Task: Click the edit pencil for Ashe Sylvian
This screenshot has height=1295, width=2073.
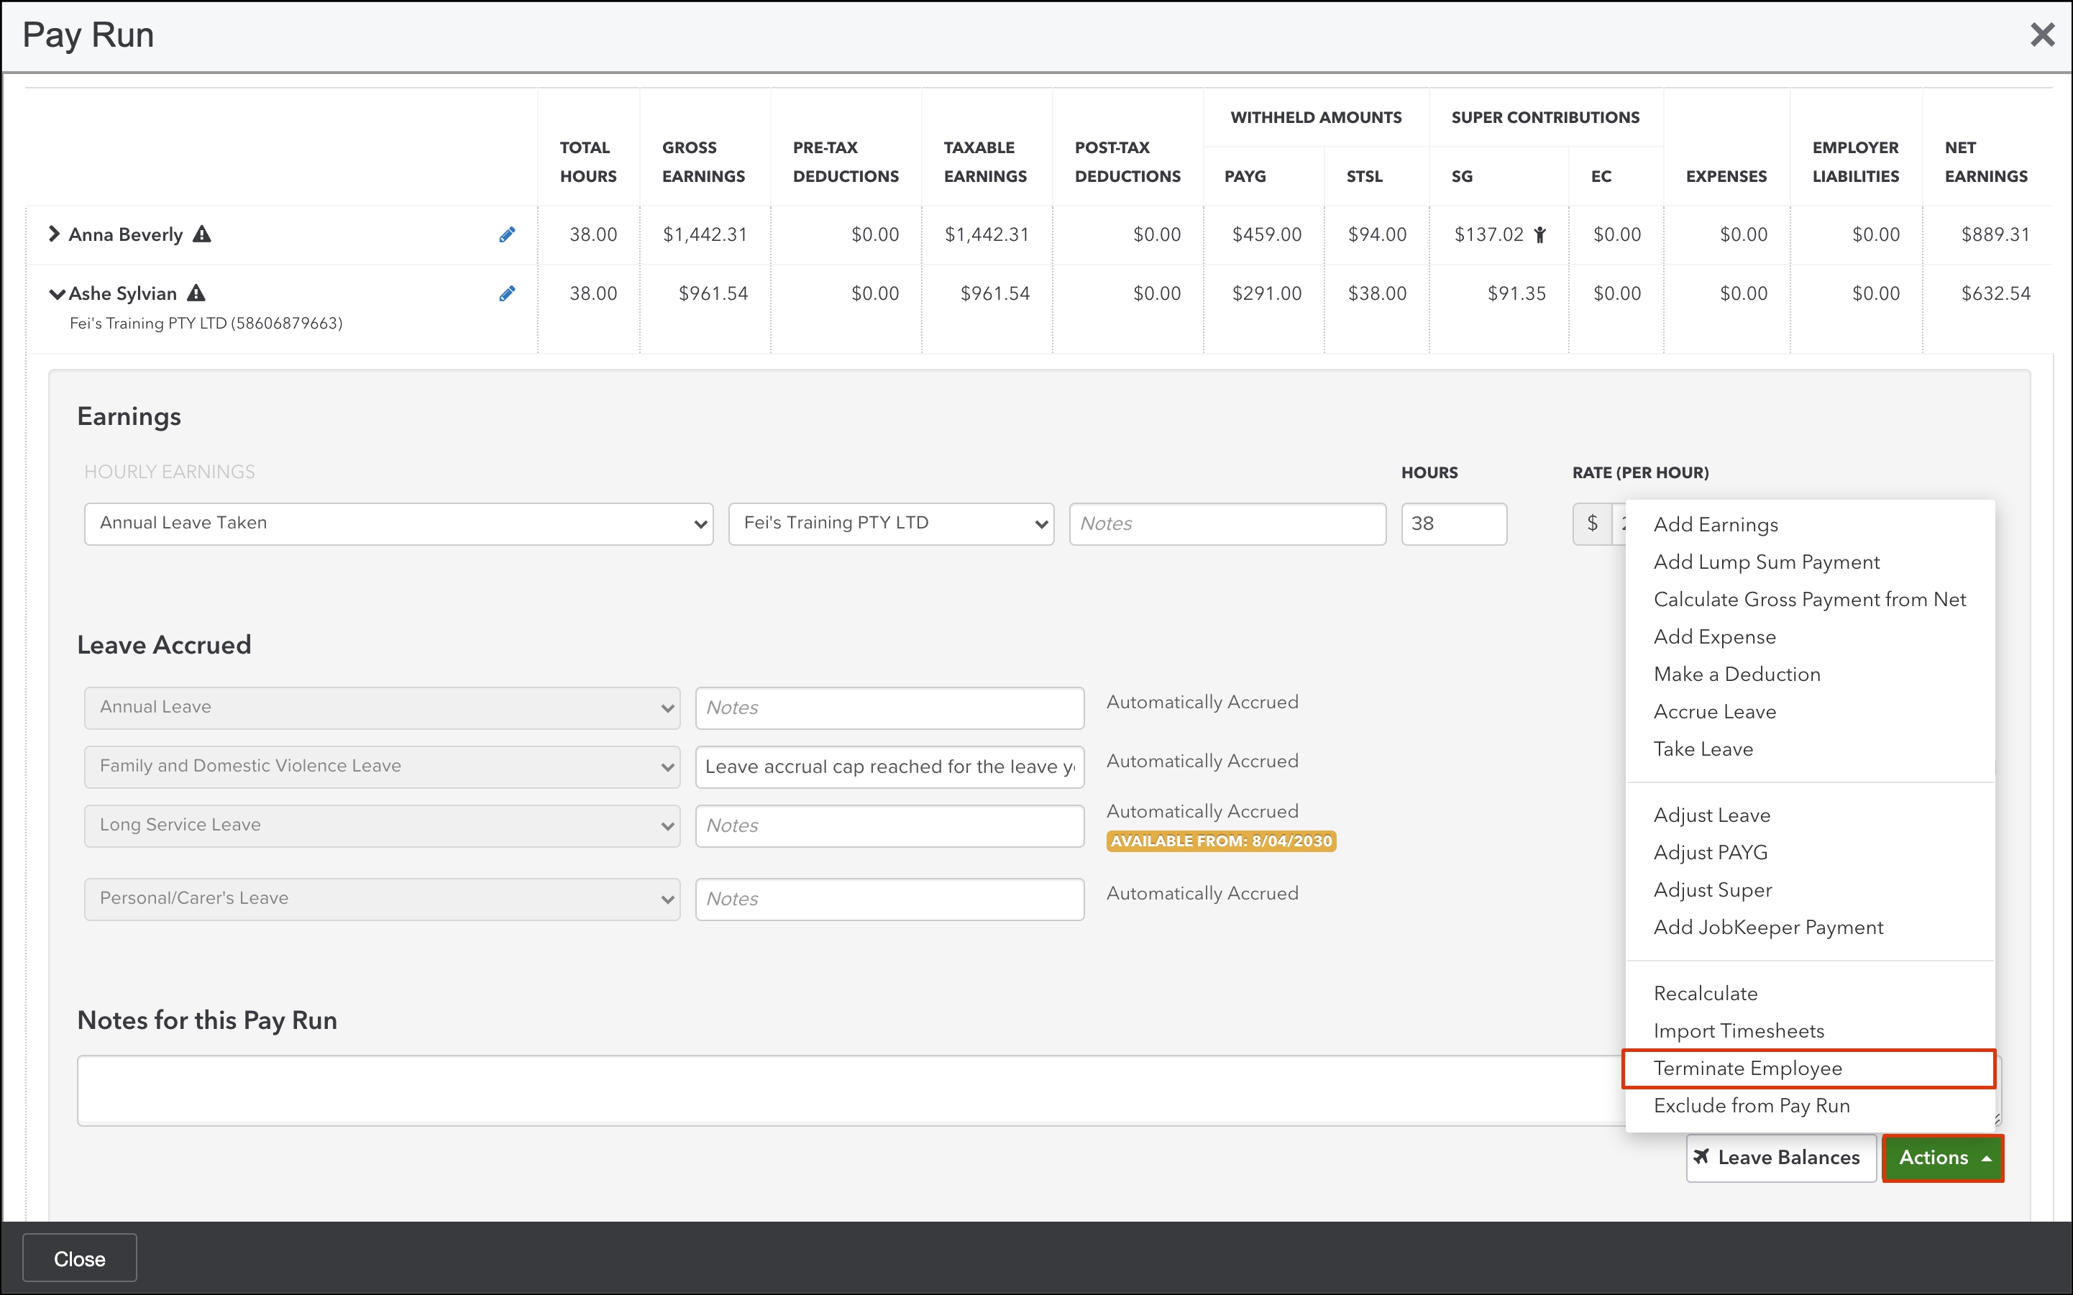Action: (507, 294)
